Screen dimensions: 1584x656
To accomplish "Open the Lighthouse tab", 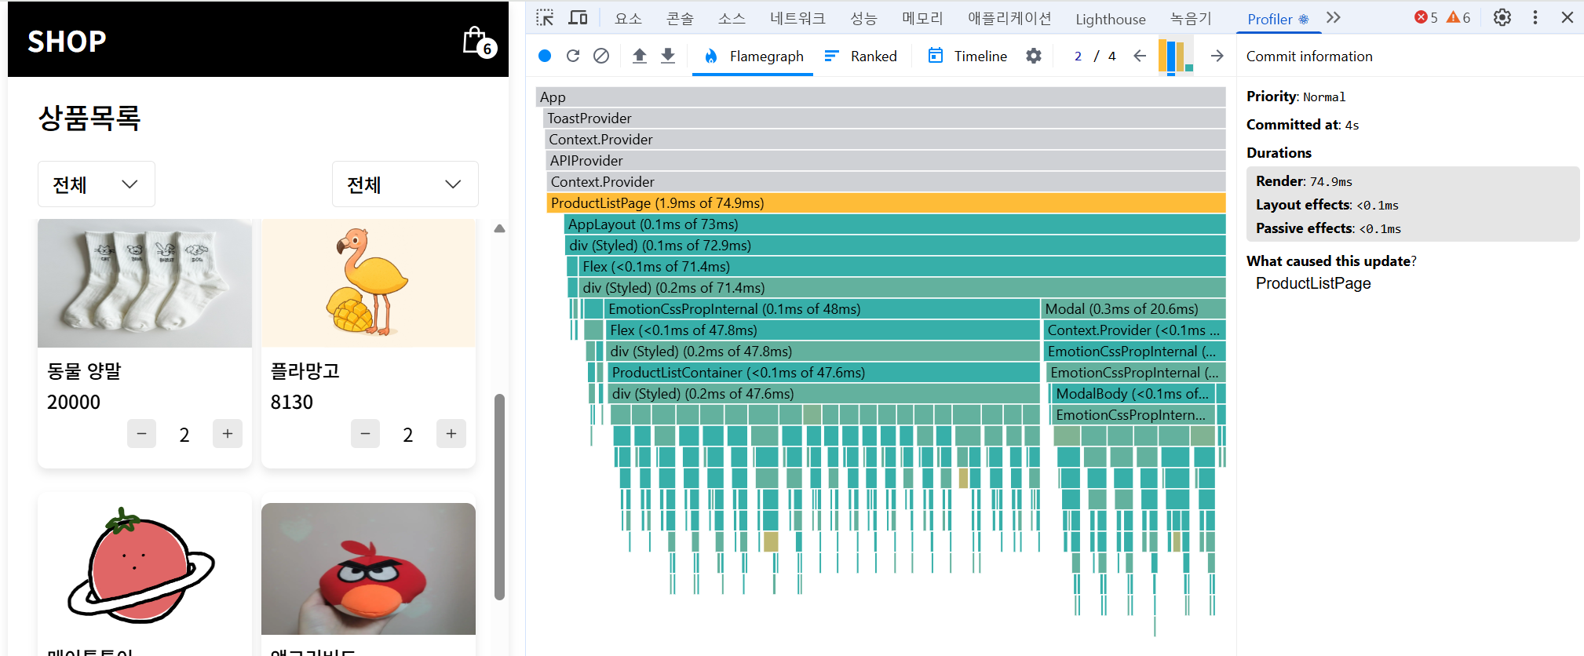I will point(1111,18).
